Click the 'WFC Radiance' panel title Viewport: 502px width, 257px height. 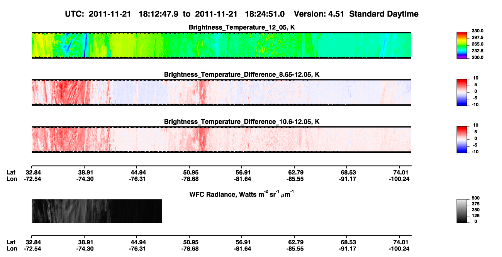(242, 194)
